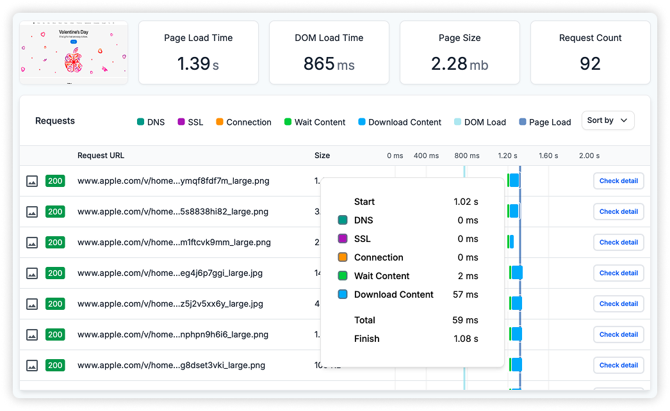Click 200 status badge on ymqf8fdf7m row

pyautogui.click(x=55, y=181)
